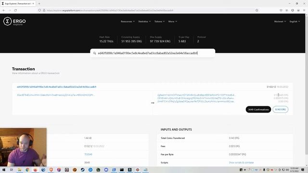Select the Fee per Byte value

[237, 154]
